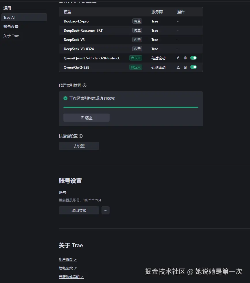This screenshot has height=283, width=250.
Task: Go to 账号设置 in the sidebar
Action: pyautogui.click(x=11, y=27)
